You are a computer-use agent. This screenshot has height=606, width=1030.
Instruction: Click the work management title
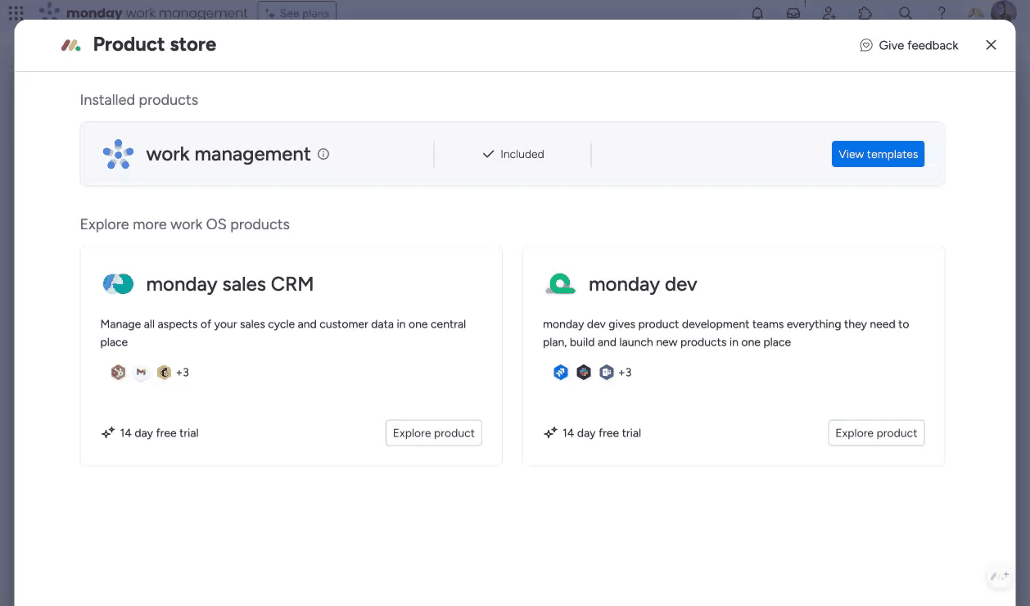[228, 154]
